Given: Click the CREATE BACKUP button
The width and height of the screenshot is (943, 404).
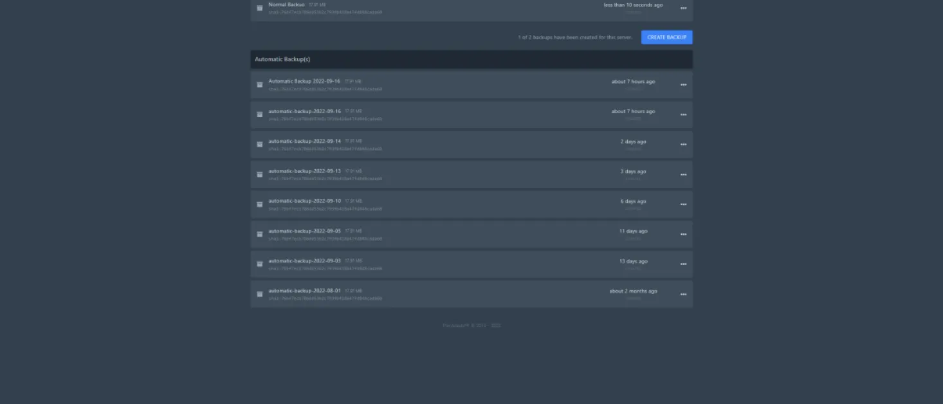Looking at the screenshot, I should pos(666,37).
